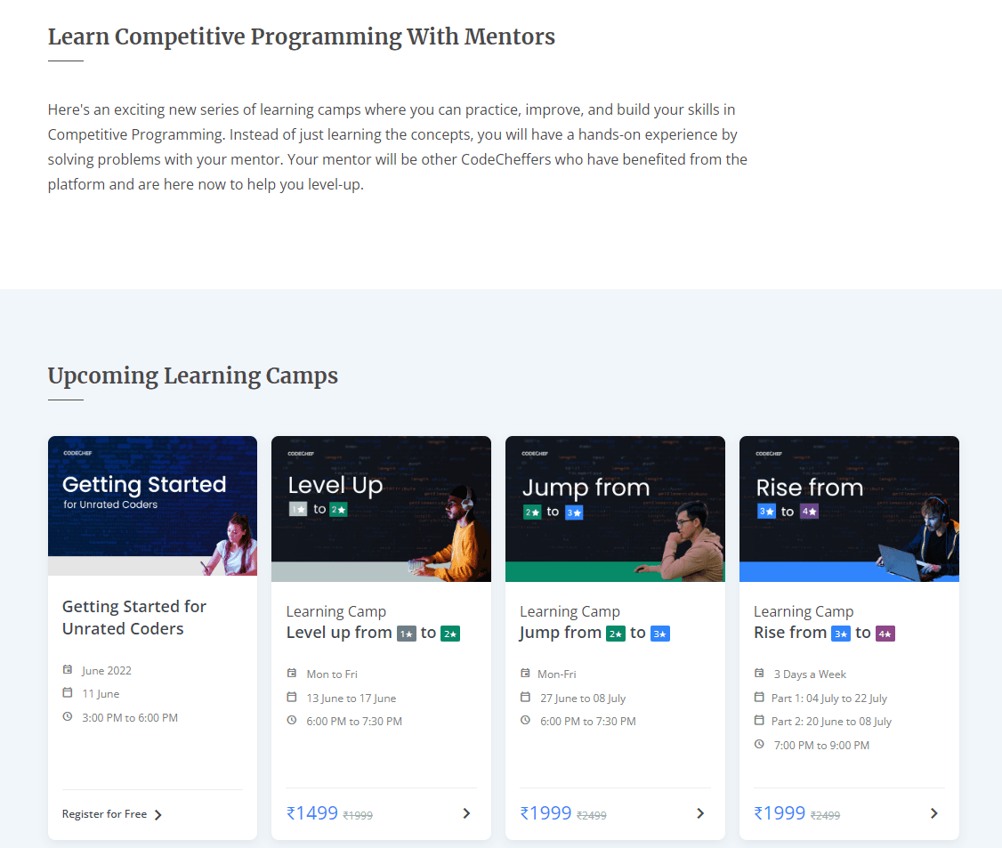
Task: Click Learn Competitive Programming With Mentors heading
Action: (302, 37)
